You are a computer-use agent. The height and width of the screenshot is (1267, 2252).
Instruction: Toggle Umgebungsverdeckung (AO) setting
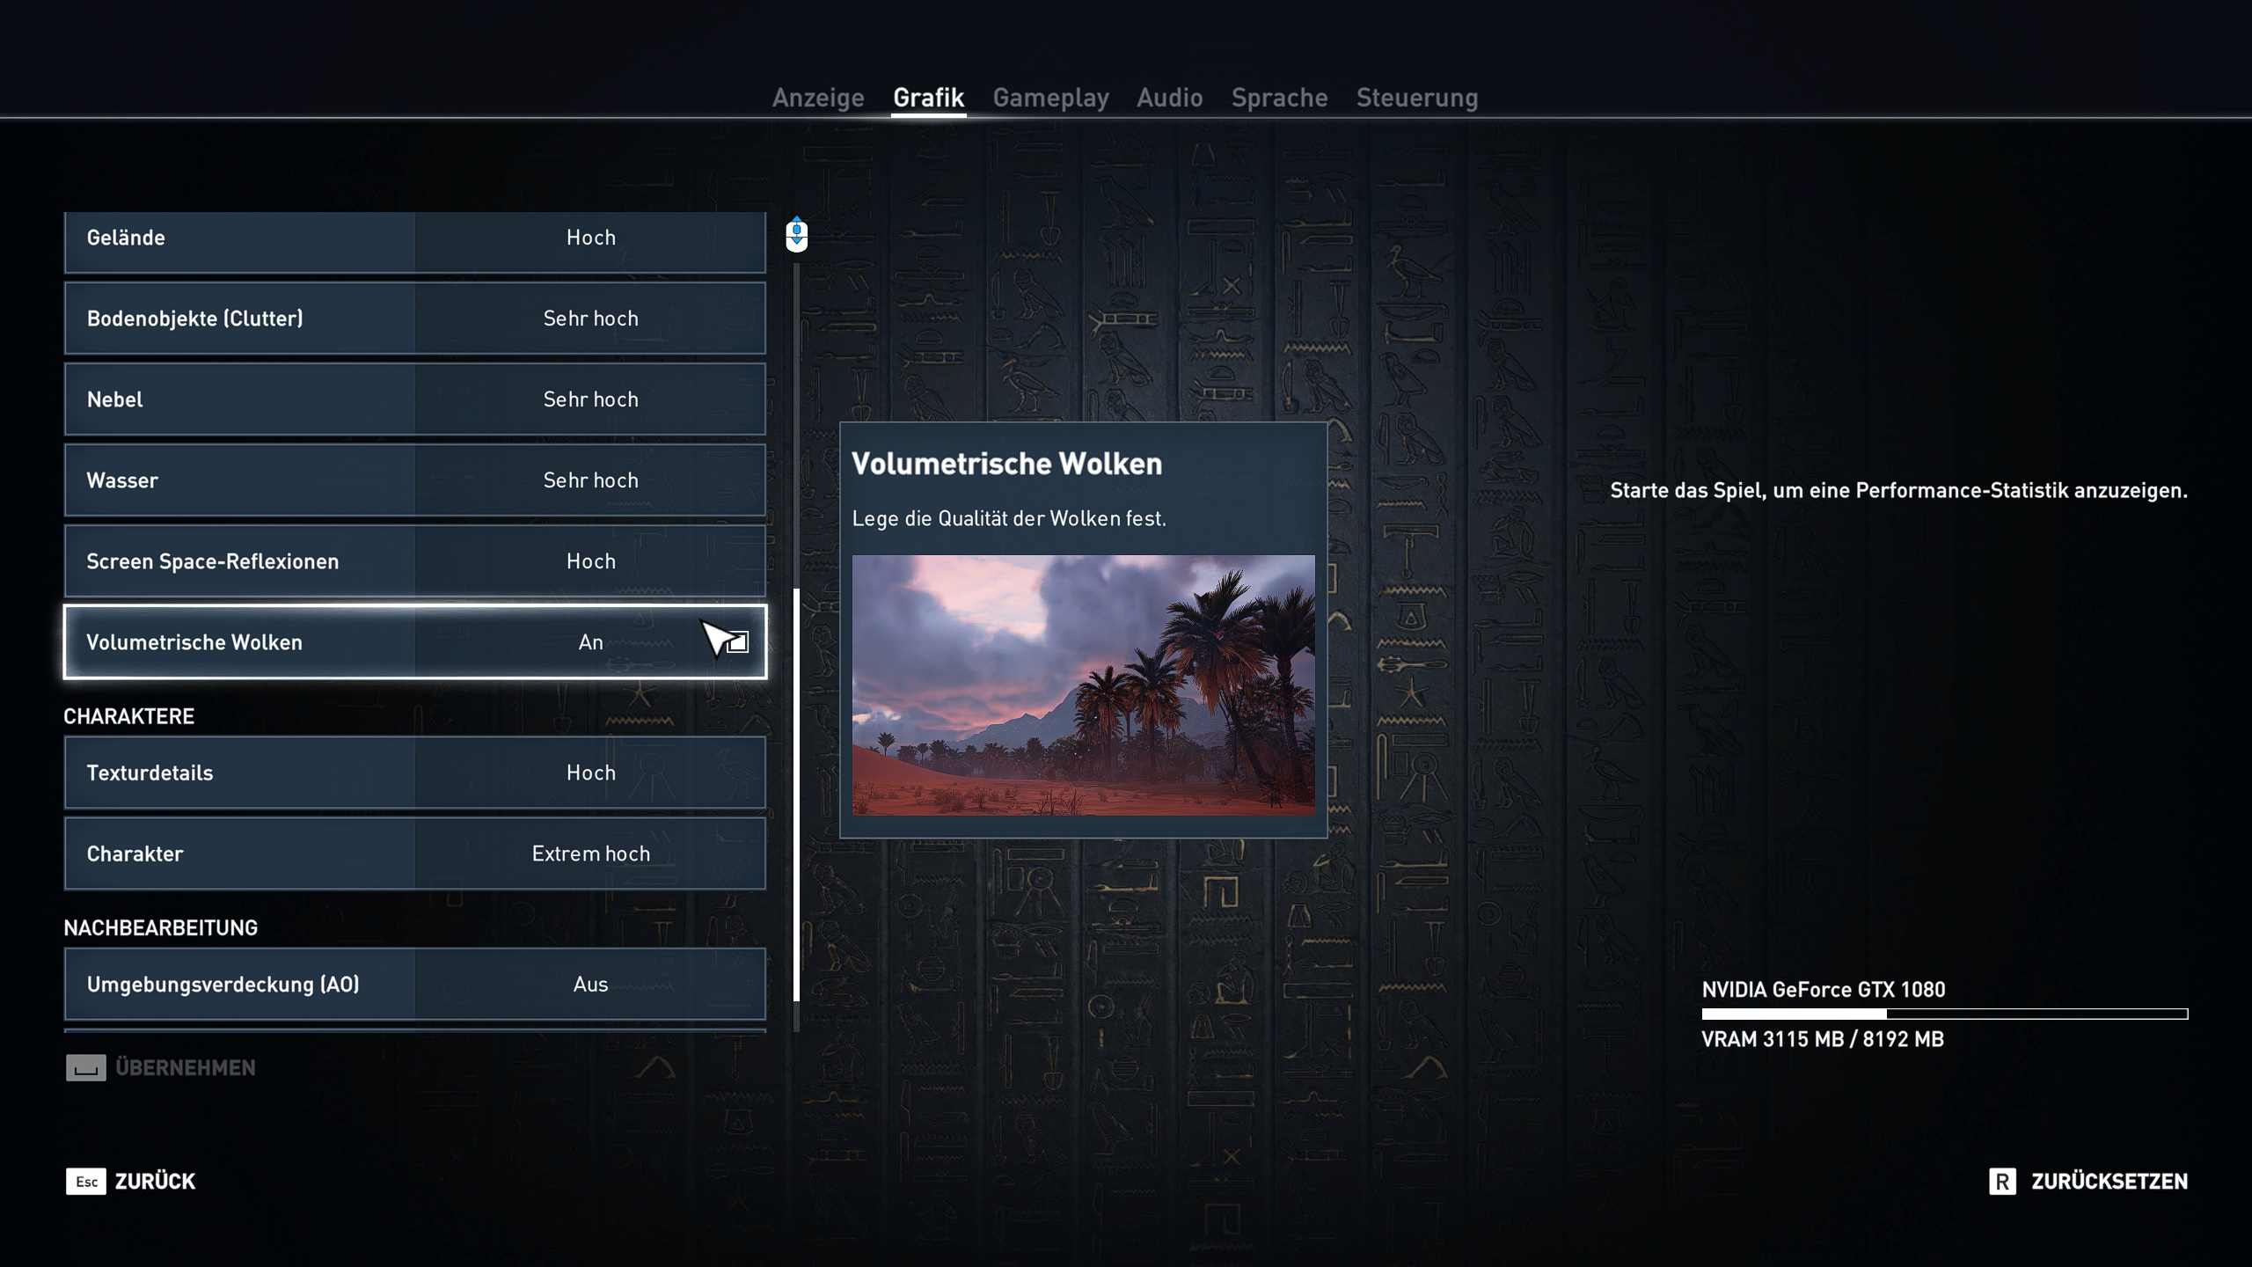(590, 984)
